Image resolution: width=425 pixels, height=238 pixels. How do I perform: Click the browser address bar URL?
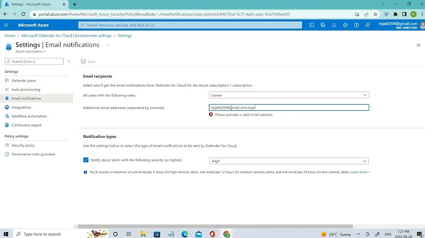tap(164, 14)
